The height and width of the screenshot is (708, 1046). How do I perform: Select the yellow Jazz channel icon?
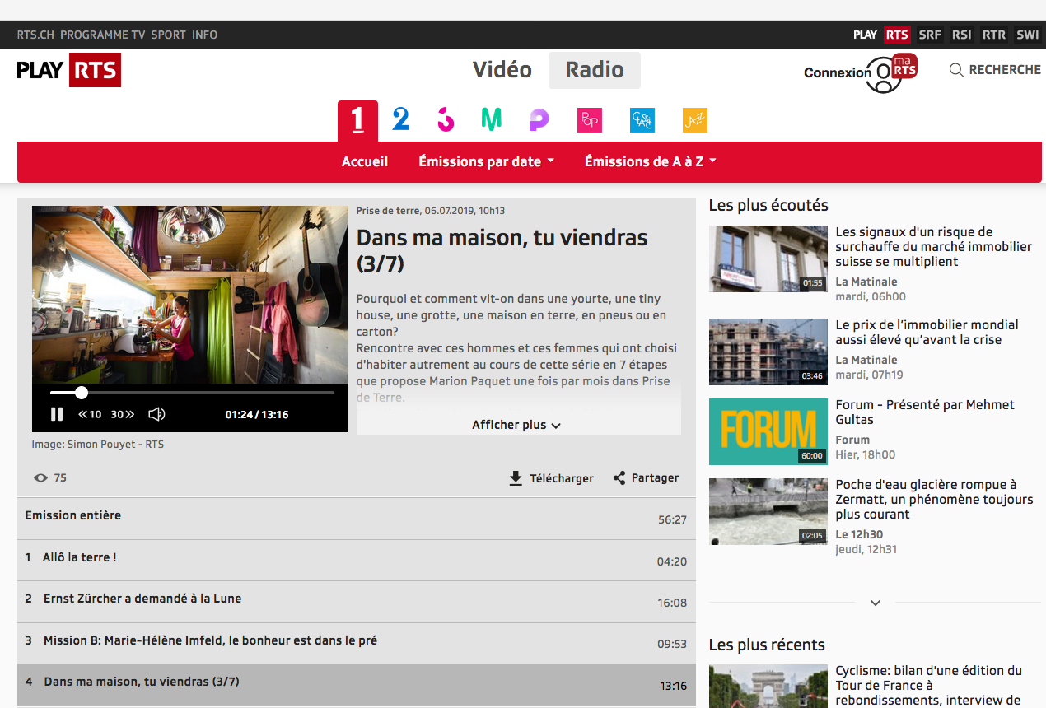coord(695,120)
